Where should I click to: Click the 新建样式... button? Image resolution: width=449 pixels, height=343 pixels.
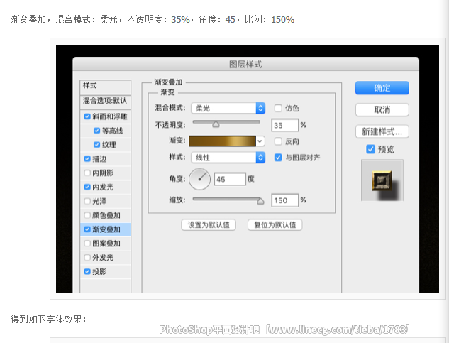tap(382, 131)
